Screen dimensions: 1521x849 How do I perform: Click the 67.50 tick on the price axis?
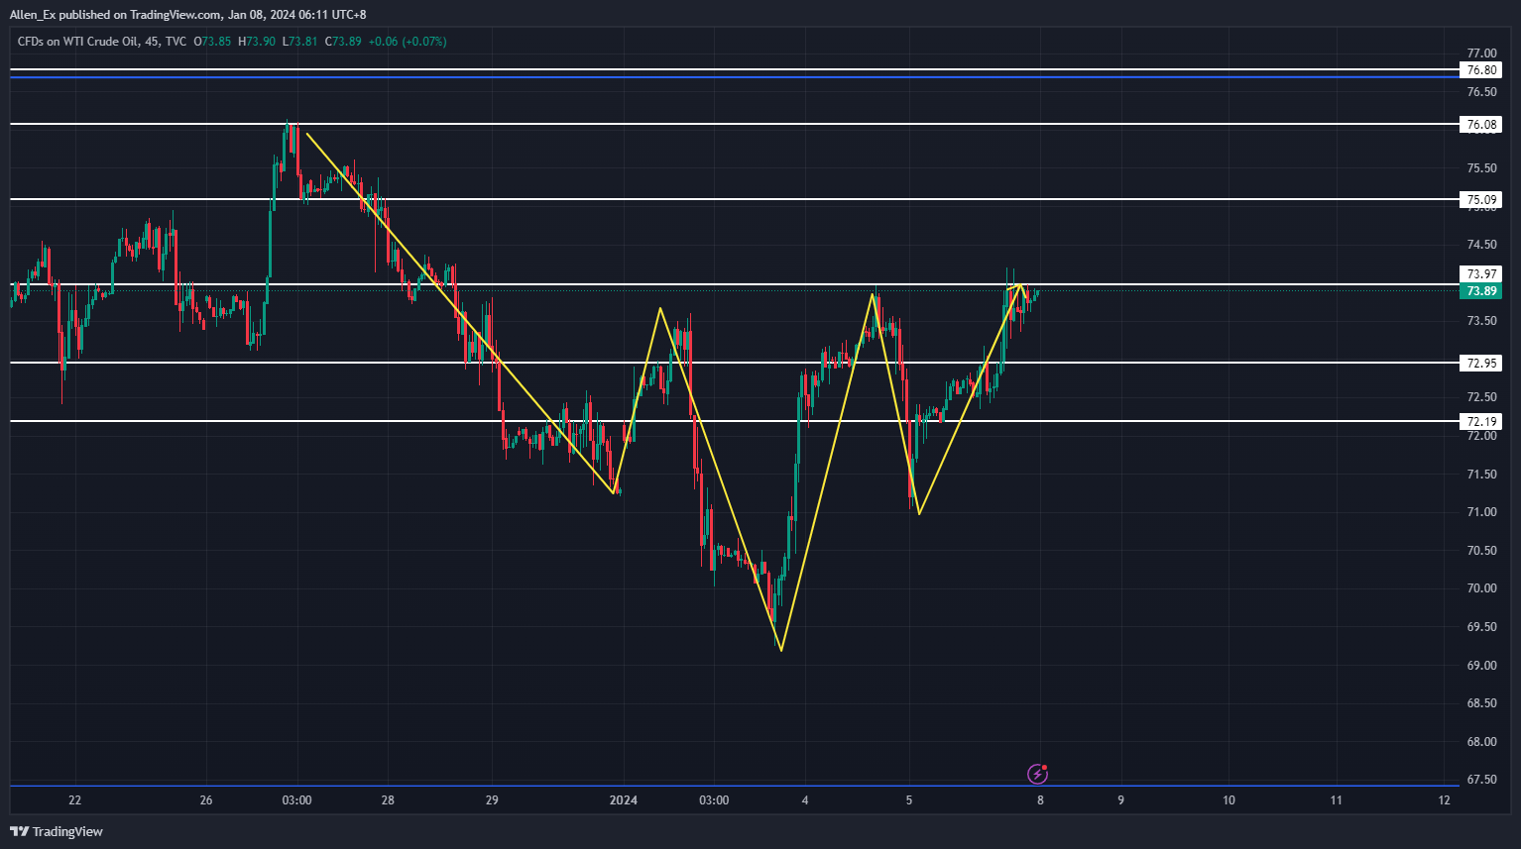tap(1481, 780)
